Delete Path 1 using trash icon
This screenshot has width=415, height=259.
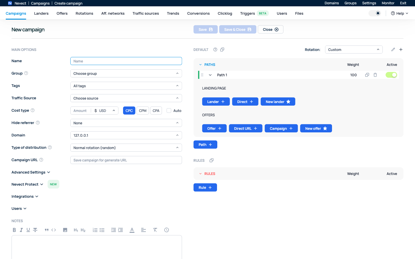pos(375,75)
